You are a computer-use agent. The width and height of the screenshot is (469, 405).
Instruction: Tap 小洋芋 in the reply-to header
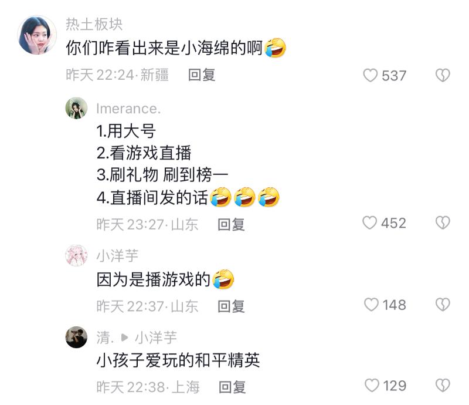(x=156, y=338)
